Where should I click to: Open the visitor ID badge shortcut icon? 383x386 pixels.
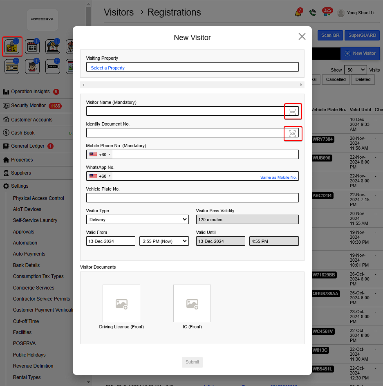coord(12,47)
